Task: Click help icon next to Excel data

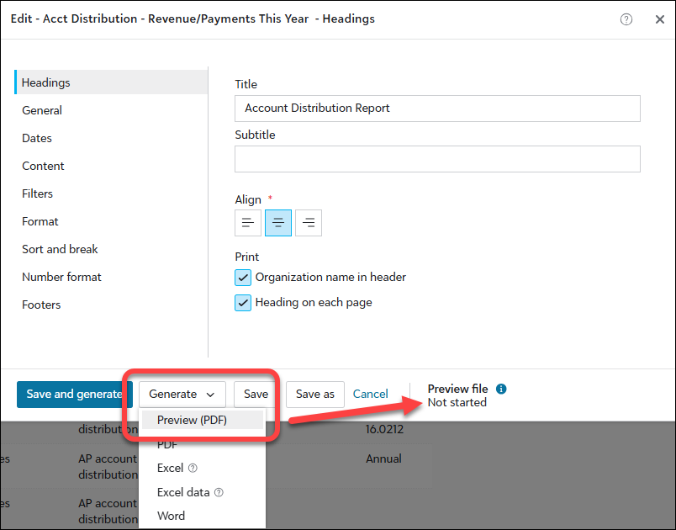Action: (x=219, y=493)
